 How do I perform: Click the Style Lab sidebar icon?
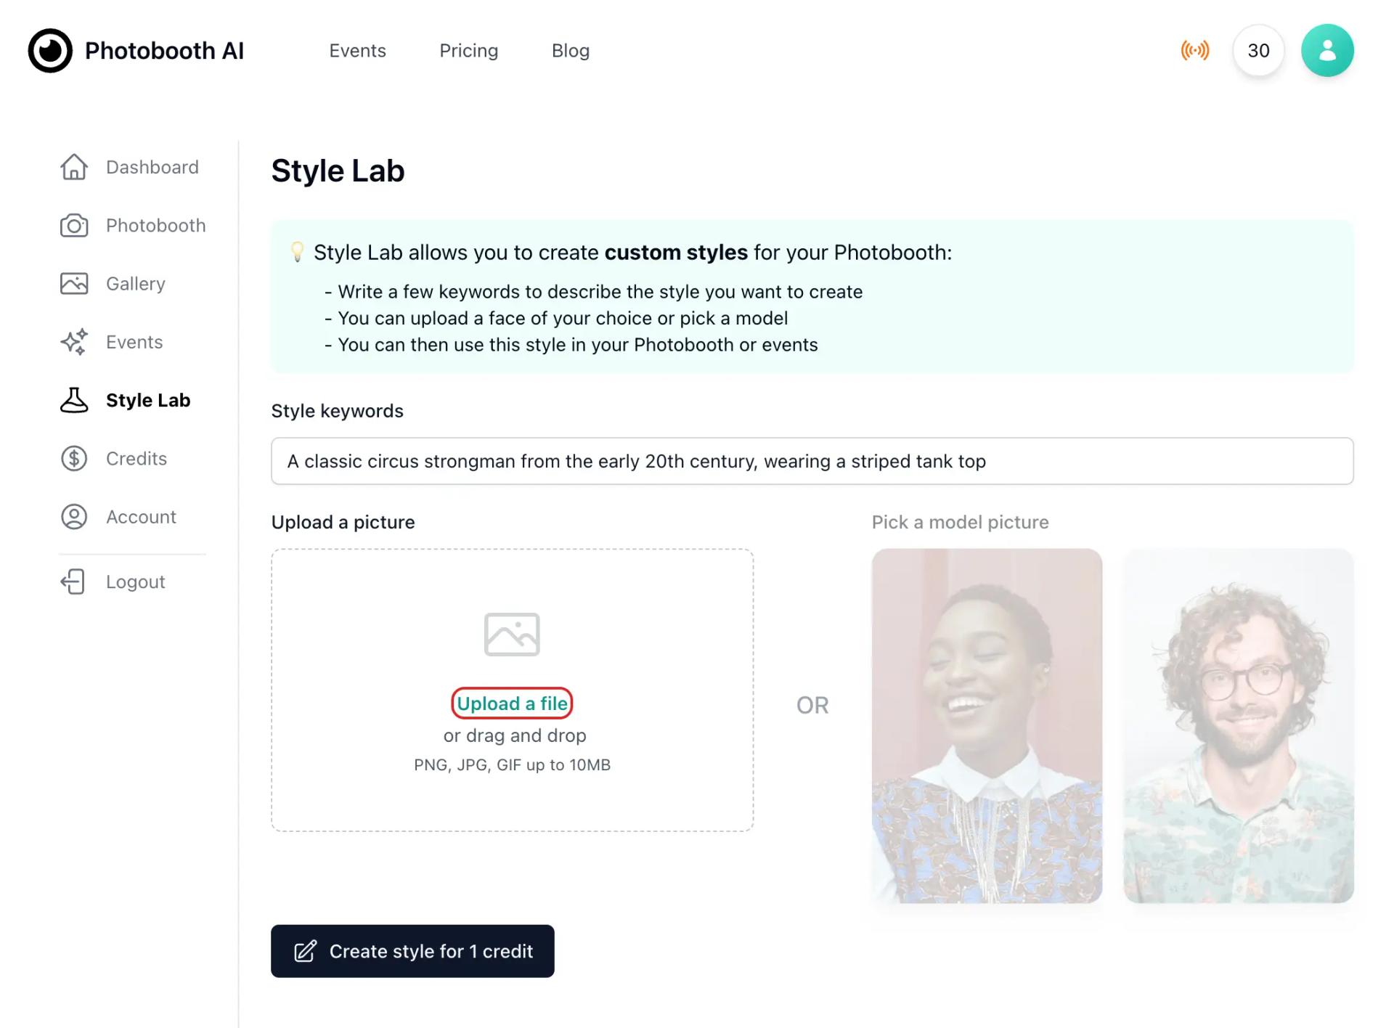pyautogui.click(x=73, y=399)
